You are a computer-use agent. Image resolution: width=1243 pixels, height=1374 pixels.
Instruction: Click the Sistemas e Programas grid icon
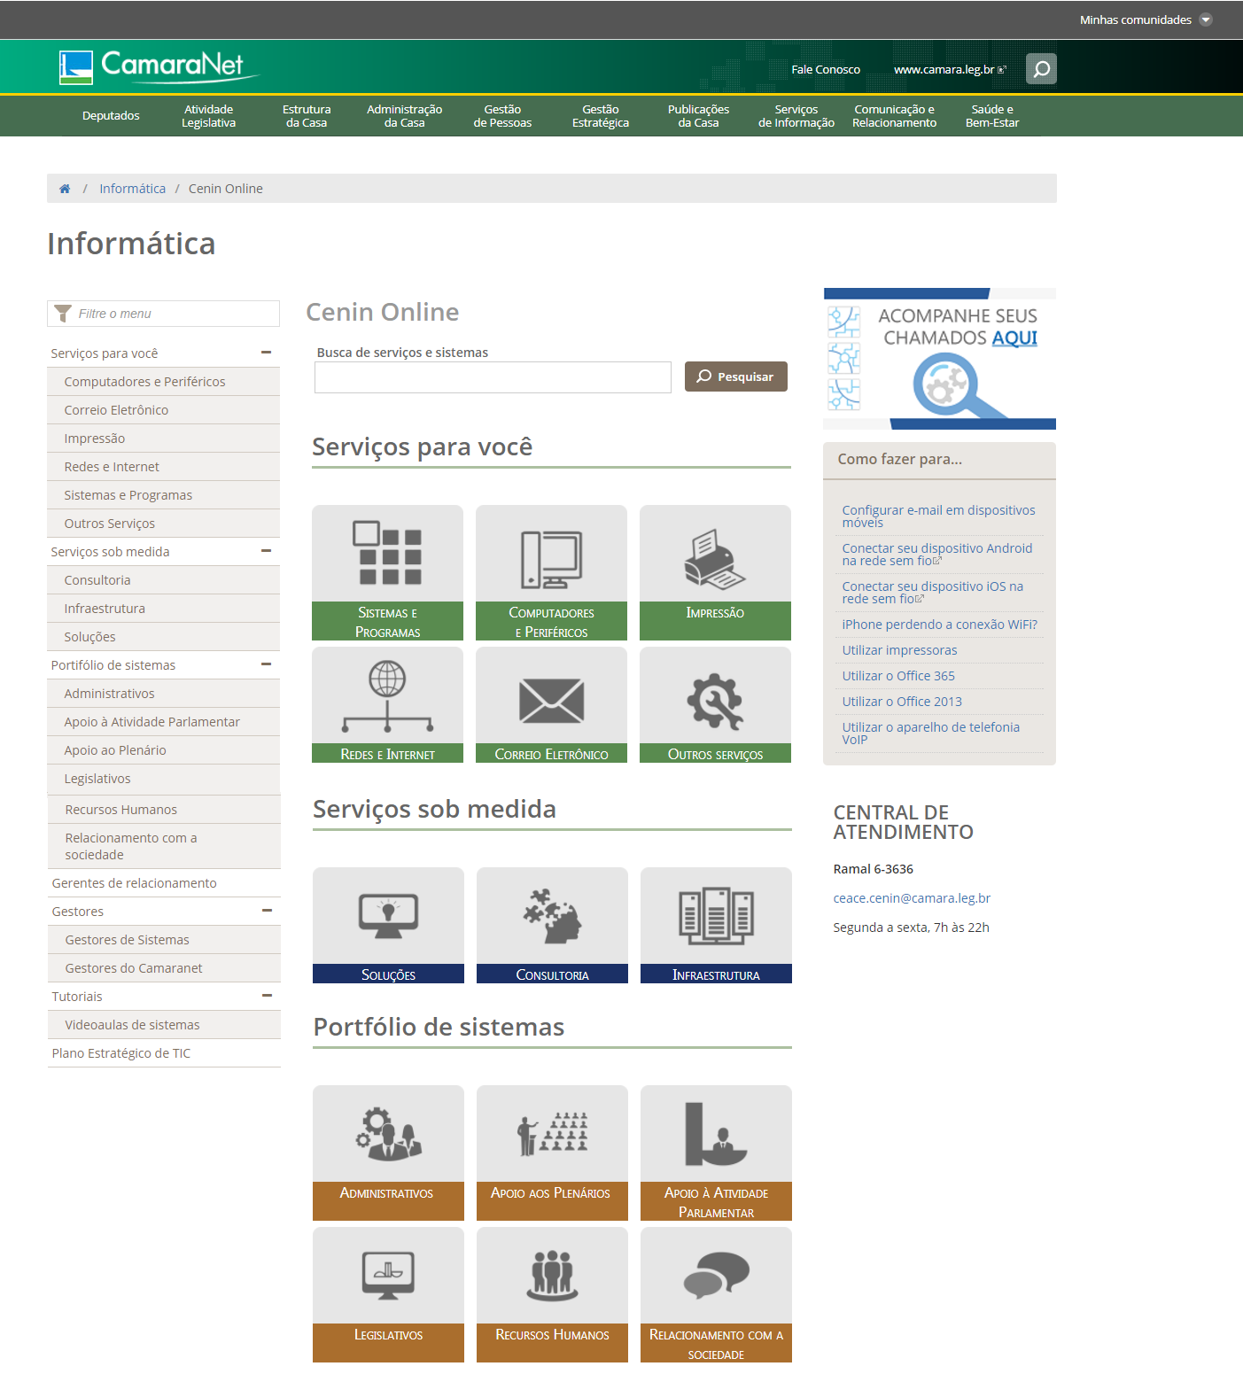(x=387, y=555)
